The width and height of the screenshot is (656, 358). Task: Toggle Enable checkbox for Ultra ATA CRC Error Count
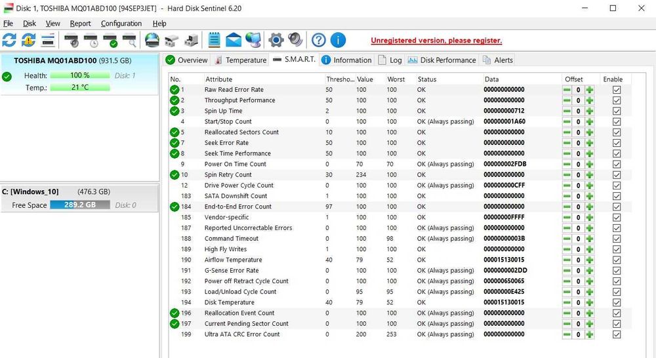tap(616, 334)
